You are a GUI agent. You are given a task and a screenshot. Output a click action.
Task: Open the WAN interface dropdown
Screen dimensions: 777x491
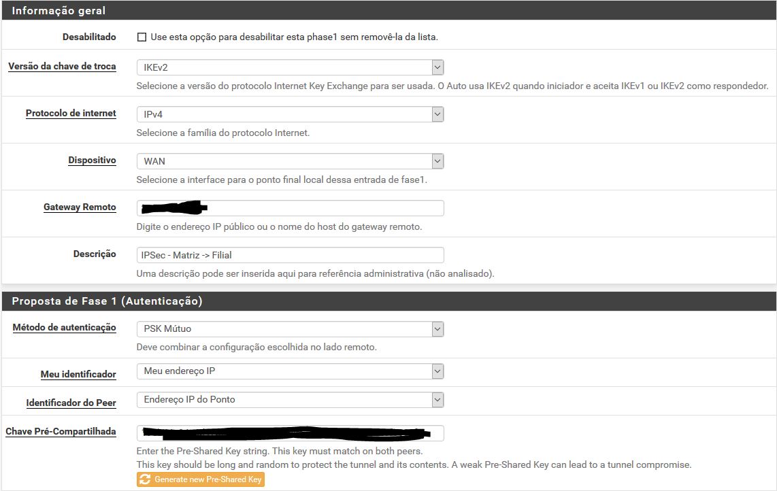(x=290, y=161)
